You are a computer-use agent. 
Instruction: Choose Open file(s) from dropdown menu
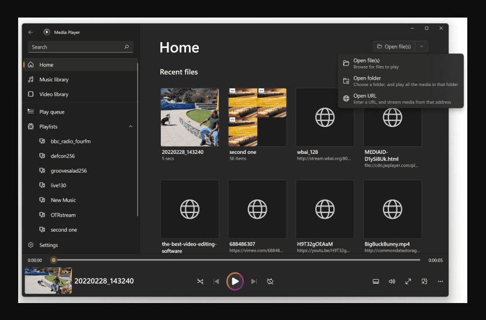tap(401, 64)
